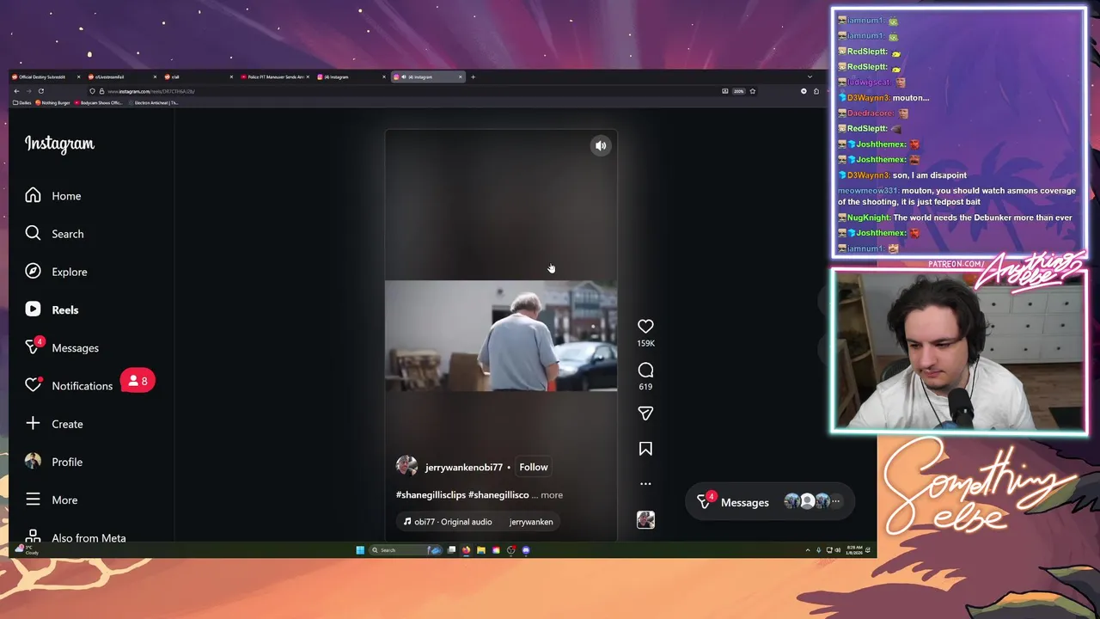The image size is (1100, 619).
Task: Open File Explorer from the taskbar
Action: point(481,550)
